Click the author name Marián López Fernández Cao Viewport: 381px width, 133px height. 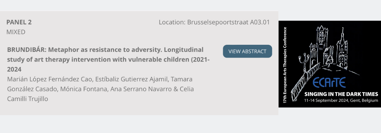click(x=49, y=79)
